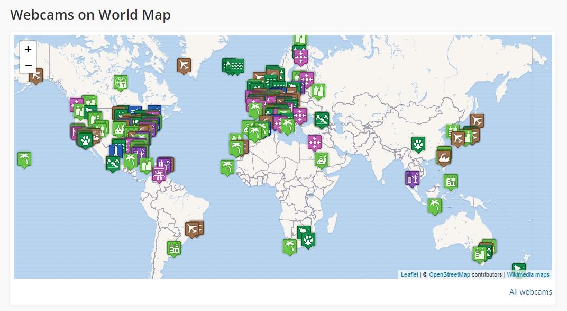Follow the All webcams link
This screenshot has width=567, height=311.
(531, 292)
